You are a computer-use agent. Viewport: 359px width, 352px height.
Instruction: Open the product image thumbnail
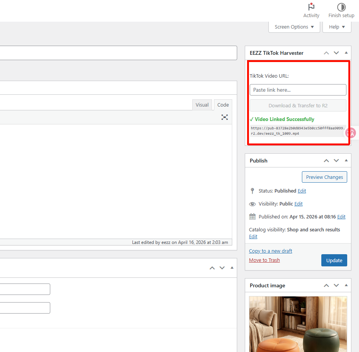298,323
